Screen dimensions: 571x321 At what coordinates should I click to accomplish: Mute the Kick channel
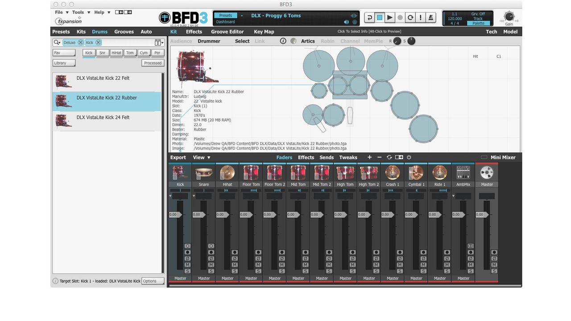point(187,265)
